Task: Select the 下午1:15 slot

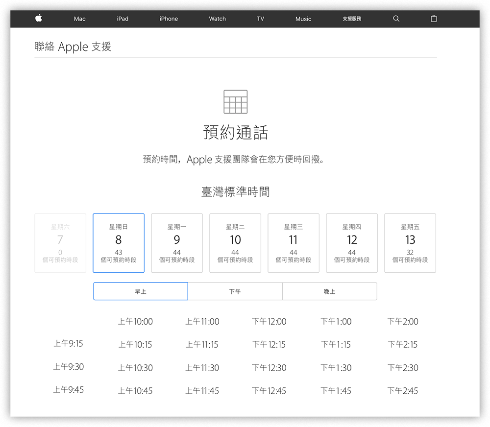Action: tap(336, 345)
